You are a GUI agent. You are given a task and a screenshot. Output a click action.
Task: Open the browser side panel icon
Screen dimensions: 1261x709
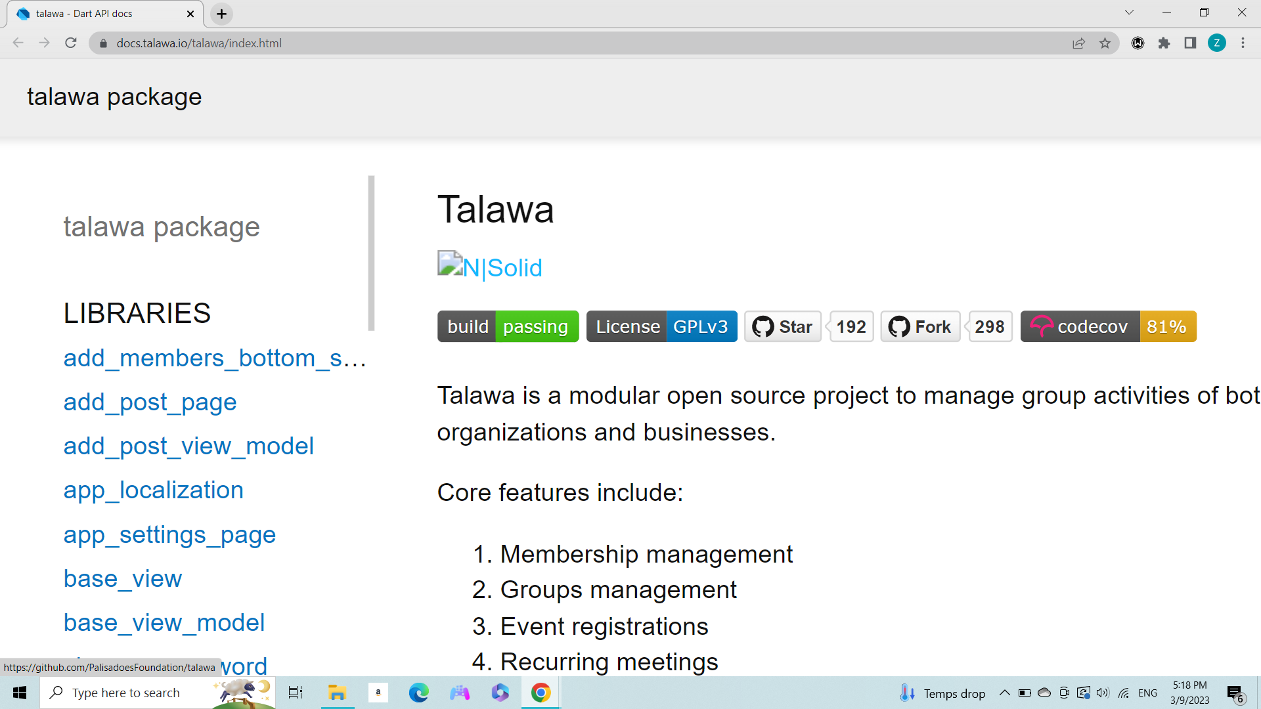tap(1190, 43)
